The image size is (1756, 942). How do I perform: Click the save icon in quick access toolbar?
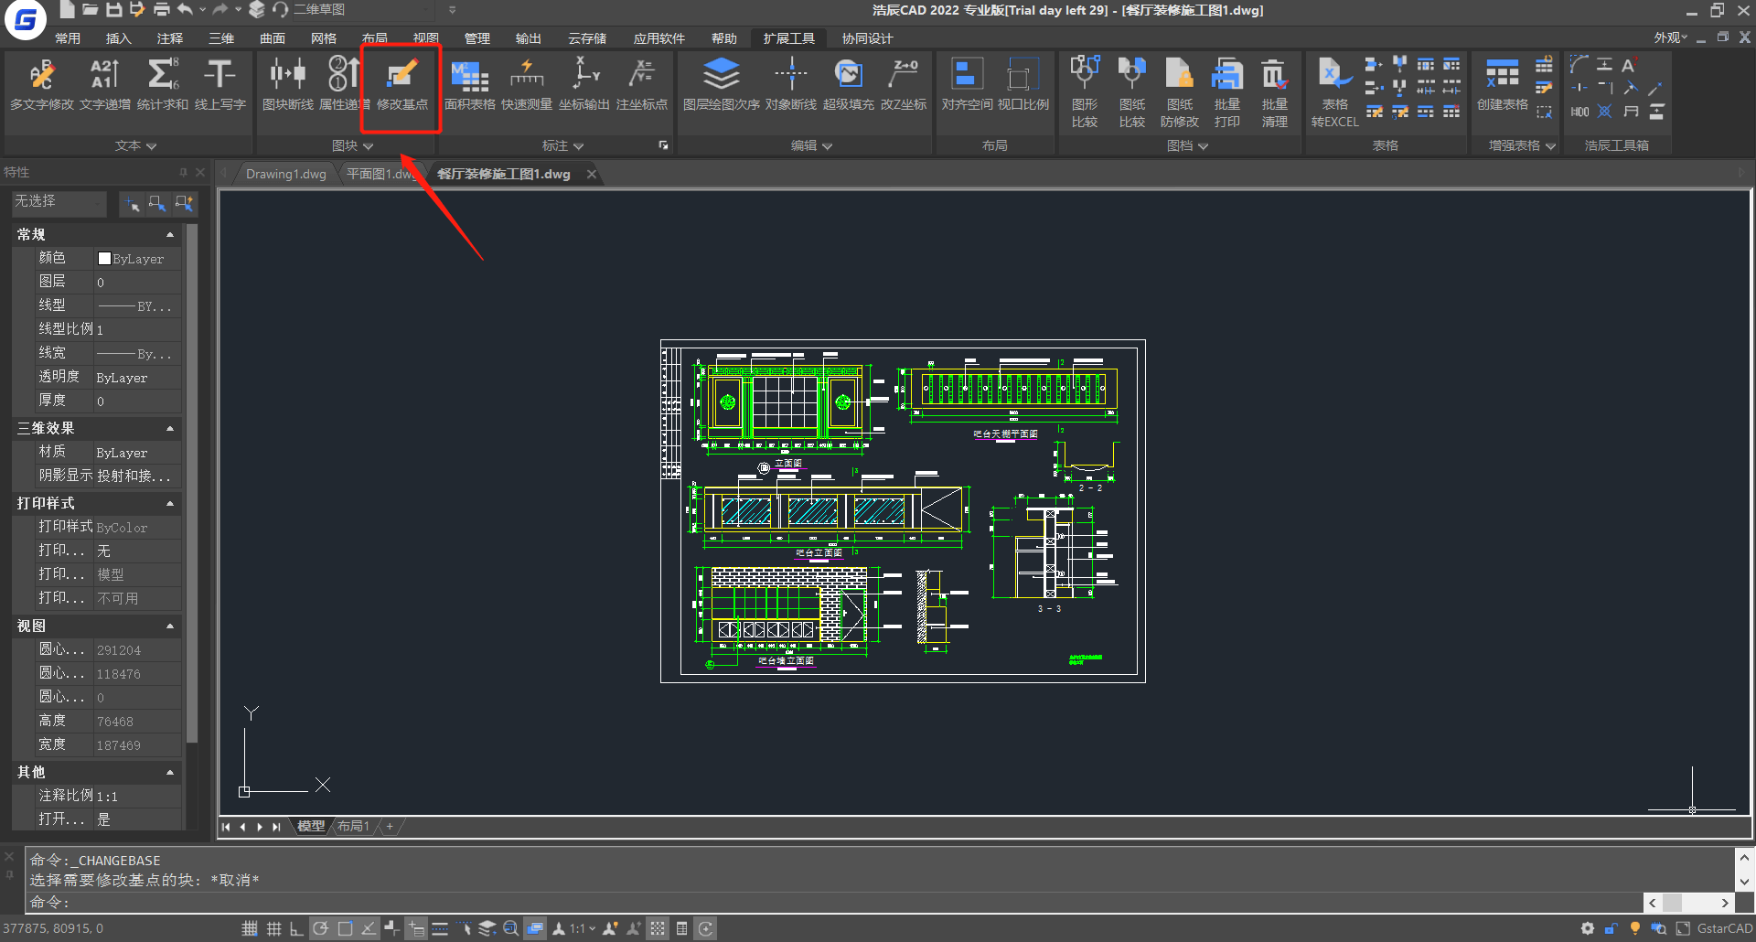pos(113,10)
